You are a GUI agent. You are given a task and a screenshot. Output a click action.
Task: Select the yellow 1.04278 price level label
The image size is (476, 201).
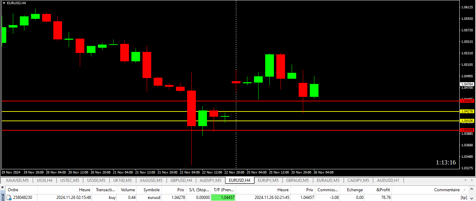467,111
